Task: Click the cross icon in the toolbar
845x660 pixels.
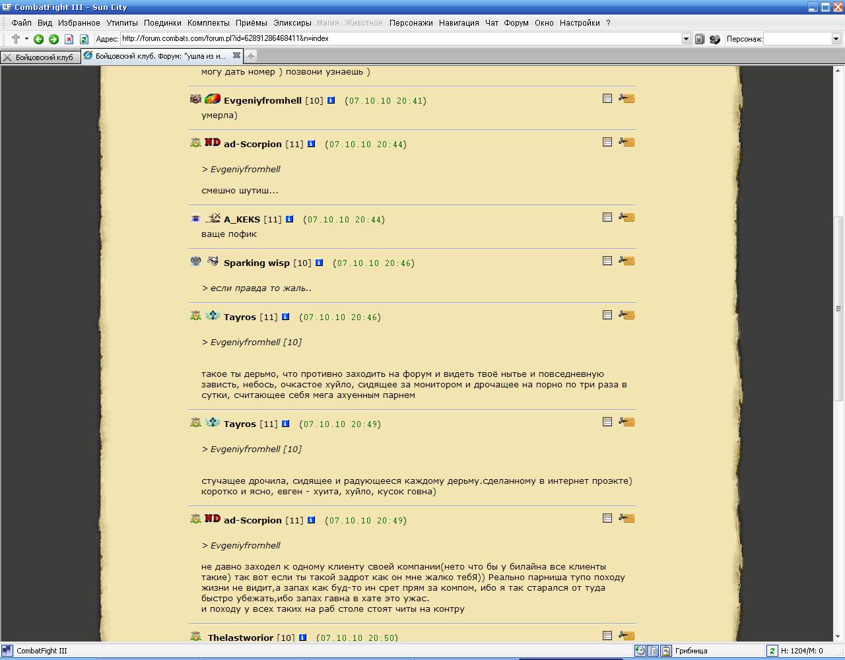Action: coord(16,38)
